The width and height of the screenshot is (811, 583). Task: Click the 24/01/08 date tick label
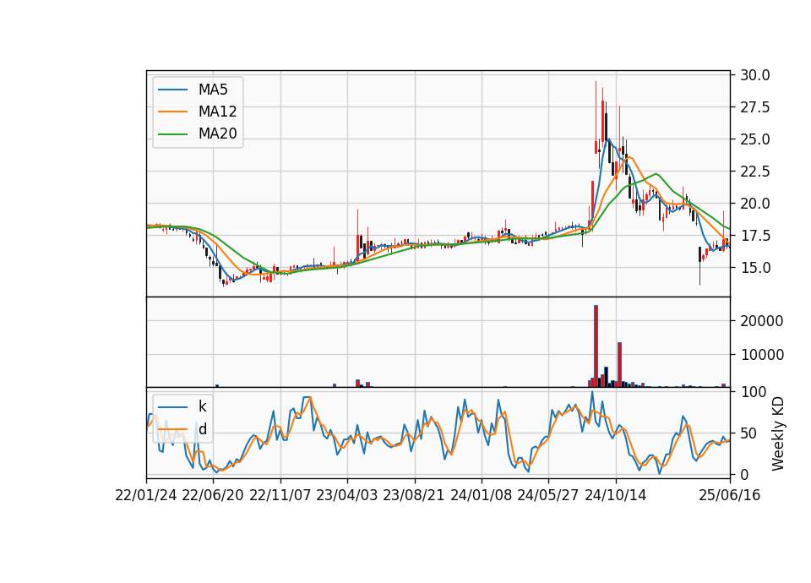point(481,496)
